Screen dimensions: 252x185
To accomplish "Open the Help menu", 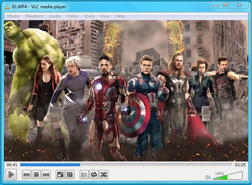I will 120,16.
